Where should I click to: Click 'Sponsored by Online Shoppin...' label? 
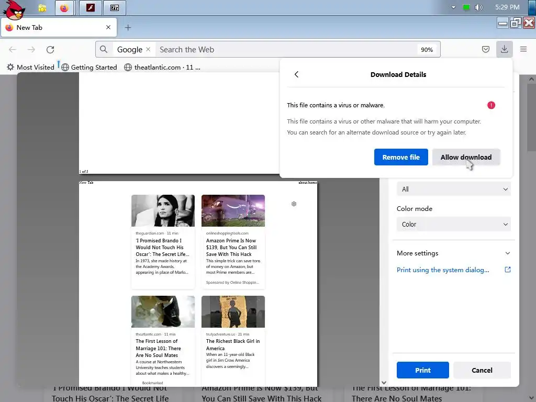pyautogui.click(x=232, y=282)
